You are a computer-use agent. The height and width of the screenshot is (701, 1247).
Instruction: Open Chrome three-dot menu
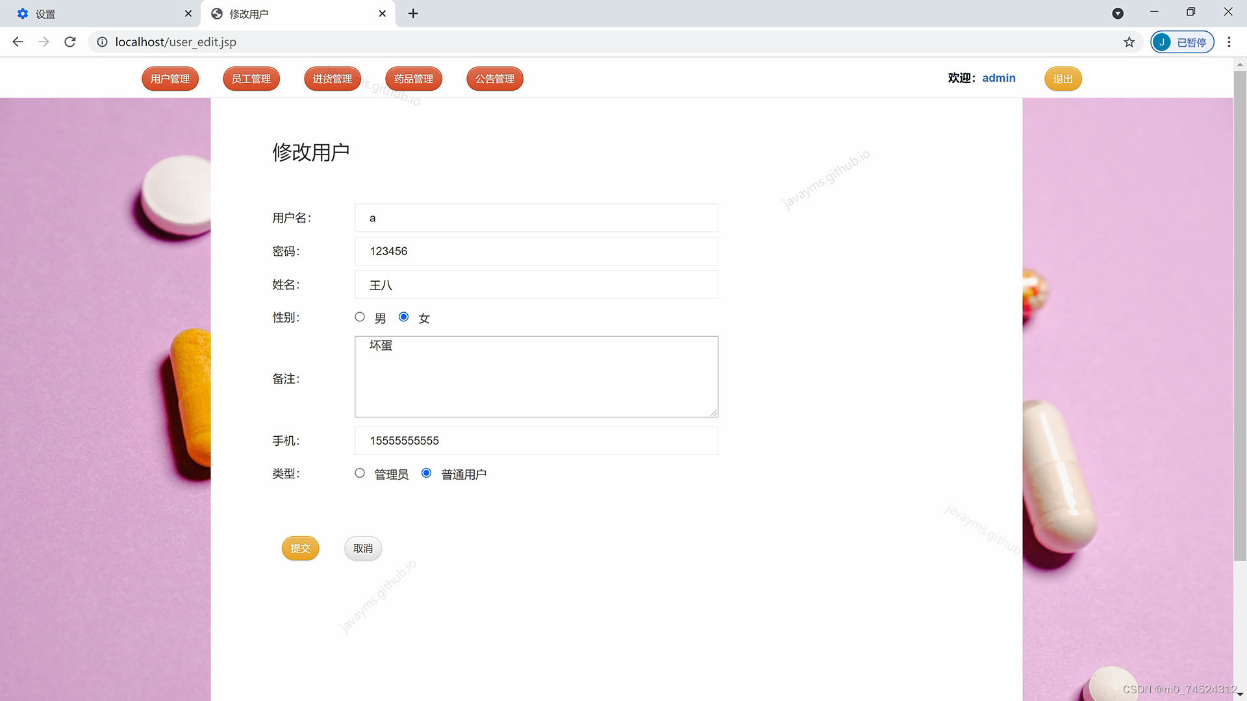pos(1229,42)
